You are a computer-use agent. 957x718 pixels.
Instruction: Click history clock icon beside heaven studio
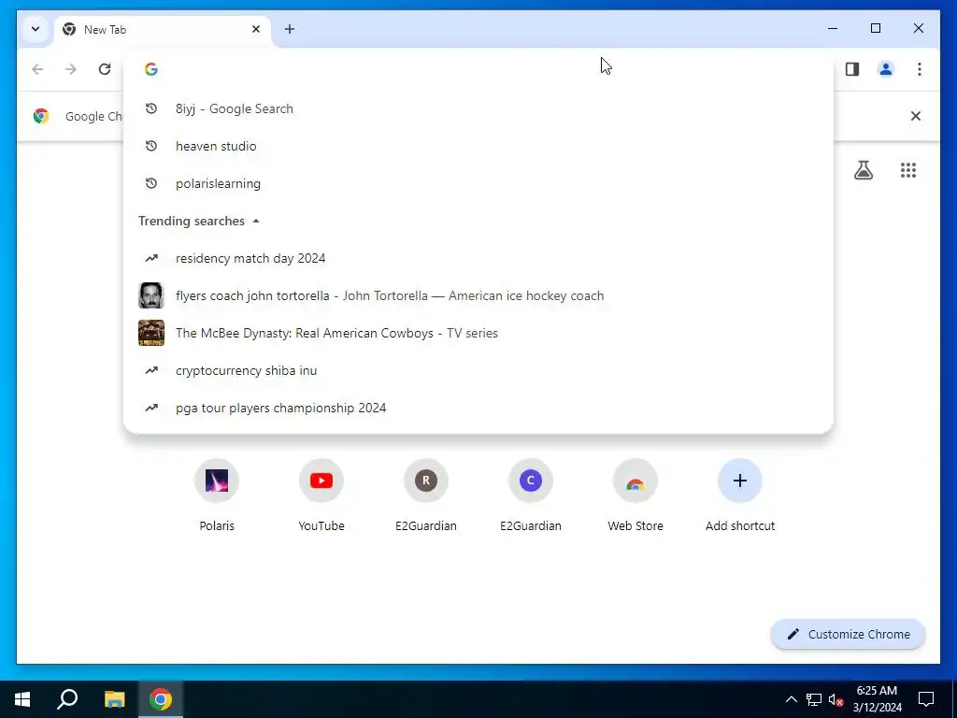pos(151,146)
